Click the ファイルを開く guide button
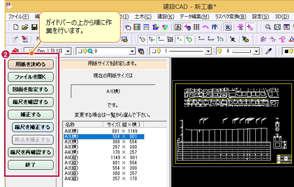The image size is (294, 187). point(31,77)
